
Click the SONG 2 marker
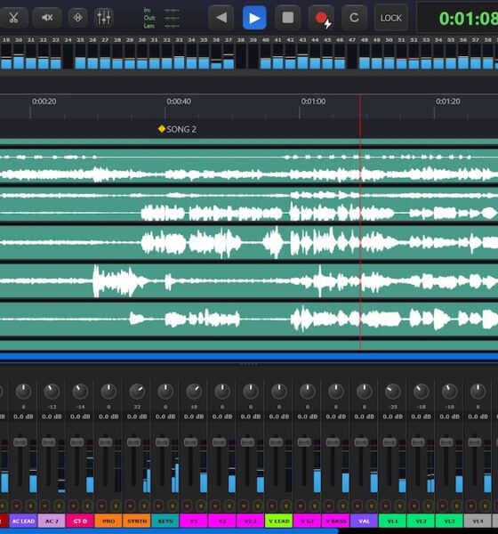click(177, 129)
